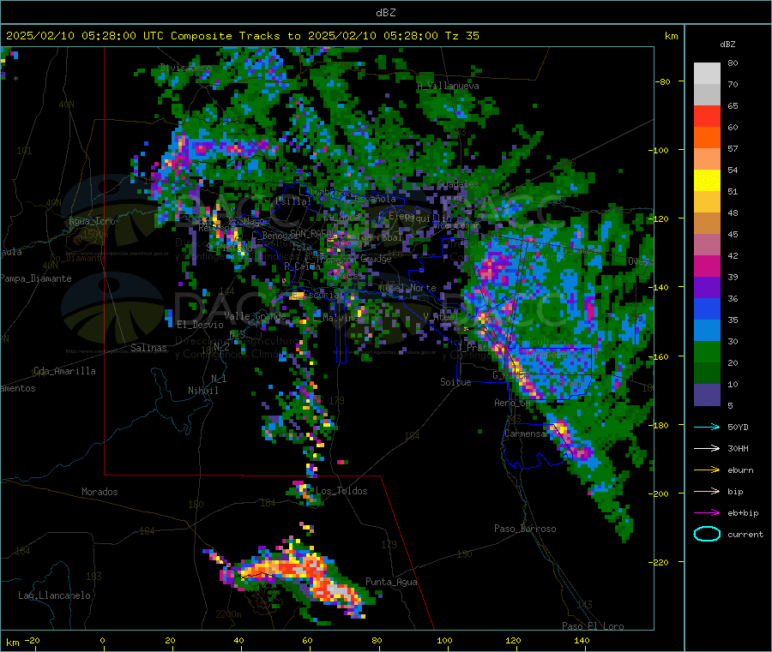This screenshot has width=772, height=652.
Task: Click the -80 km vertical axis tick
Action: [x=663, y=81]
